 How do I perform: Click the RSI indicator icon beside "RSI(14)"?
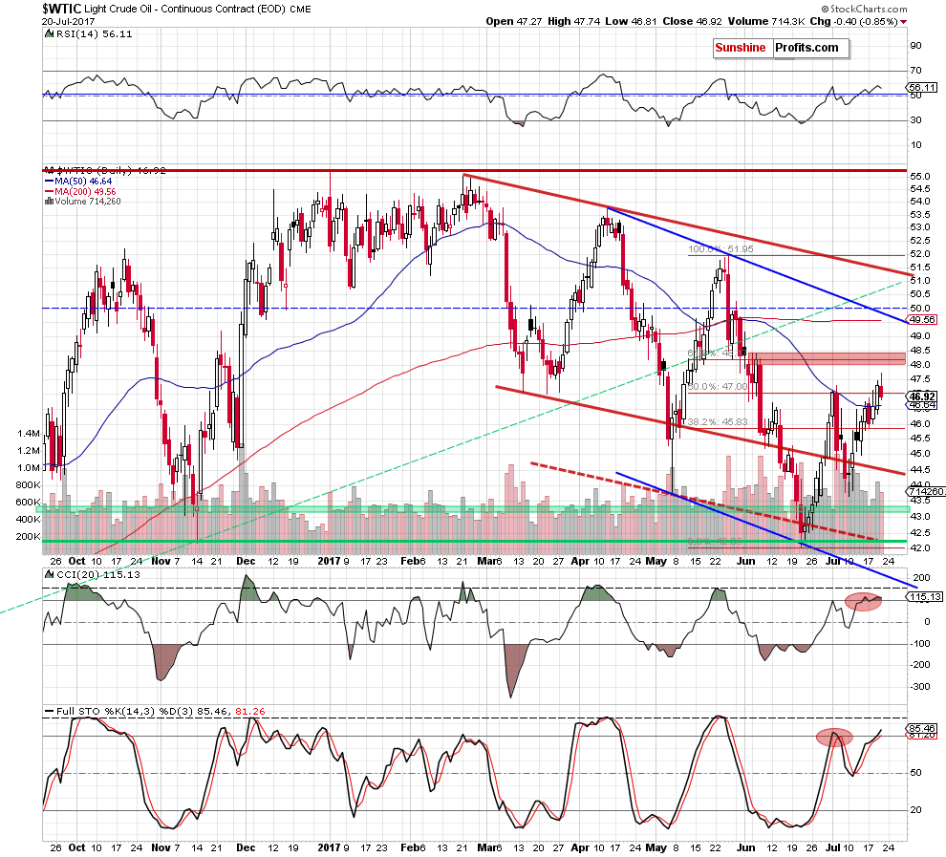click(x=50, y=34)
